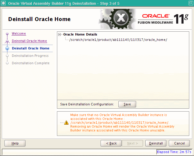
Task: Collapse the Oracle Home Details tree node
Action: pyautogui.click(x=60, y=34)
